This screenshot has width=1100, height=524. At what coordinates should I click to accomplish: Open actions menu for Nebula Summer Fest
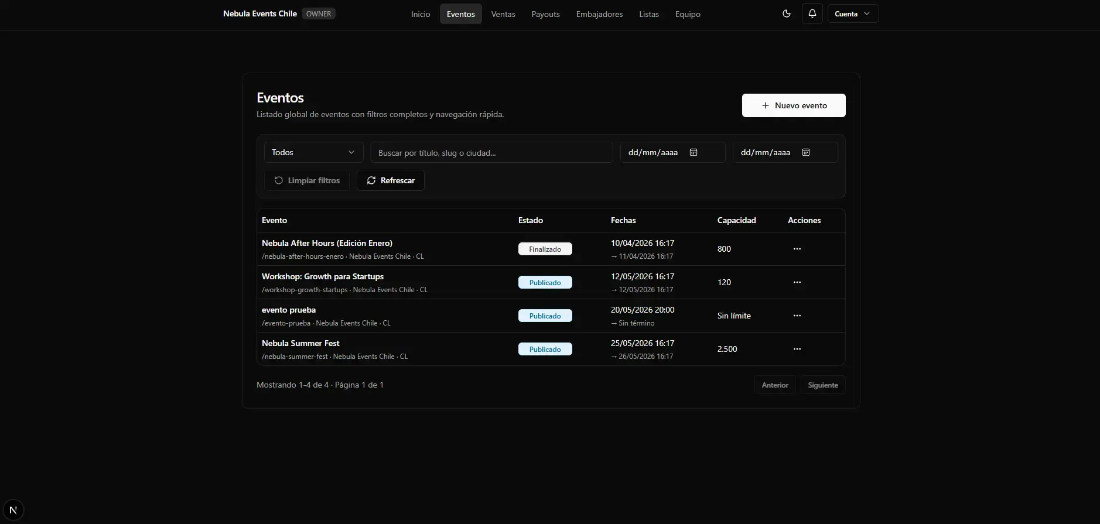click(797, 349)
